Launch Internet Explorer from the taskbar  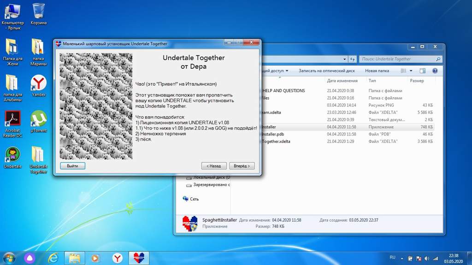[53, 258]
